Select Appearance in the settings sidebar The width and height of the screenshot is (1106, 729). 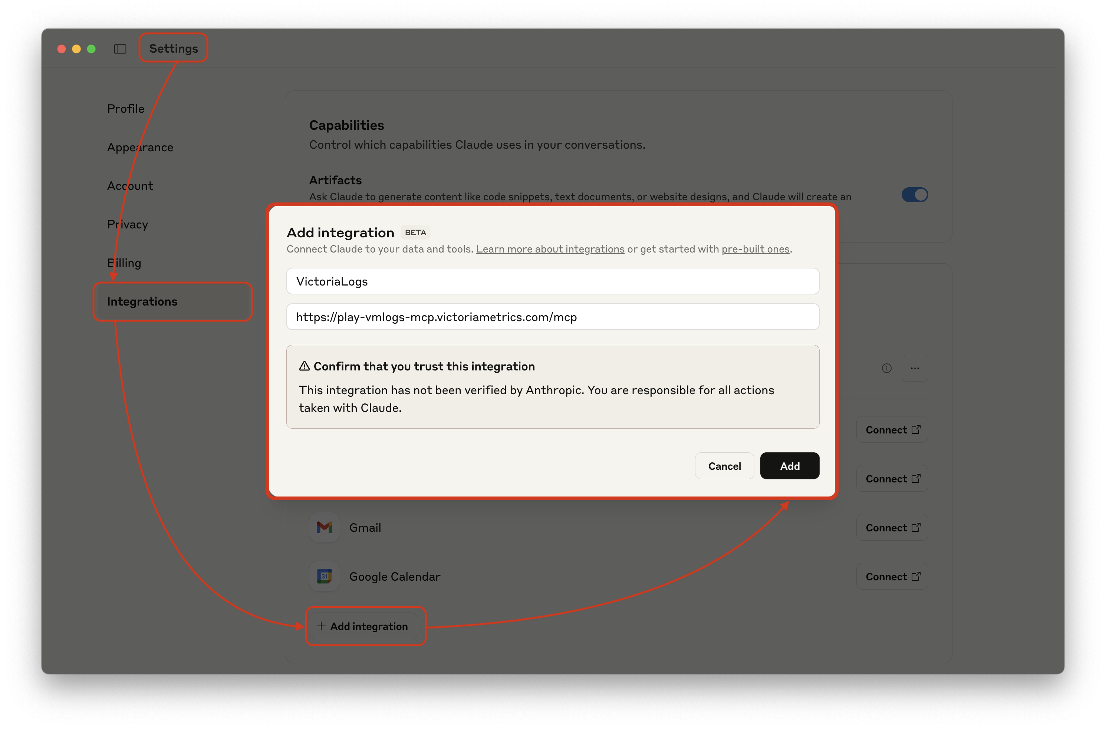click(x=140, y=147)
